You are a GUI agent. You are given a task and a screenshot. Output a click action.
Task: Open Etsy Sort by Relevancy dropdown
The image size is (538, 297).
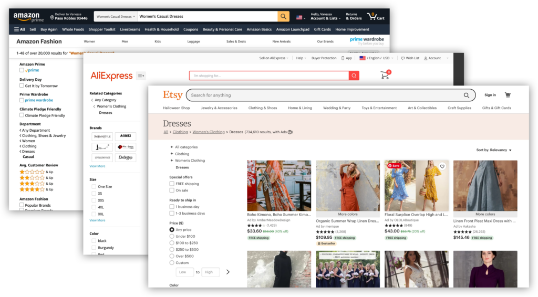(x=494, y=150)
